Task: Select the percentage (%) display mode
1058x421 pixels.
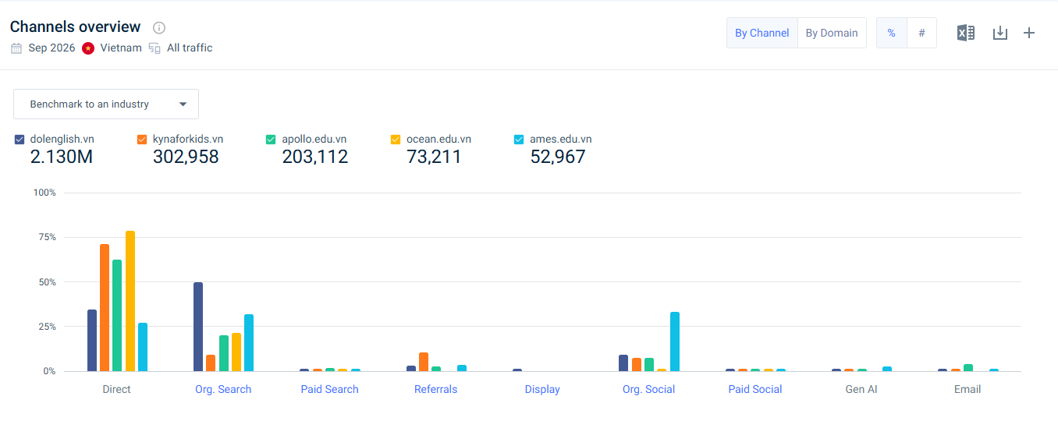Action: pos(892,33)
